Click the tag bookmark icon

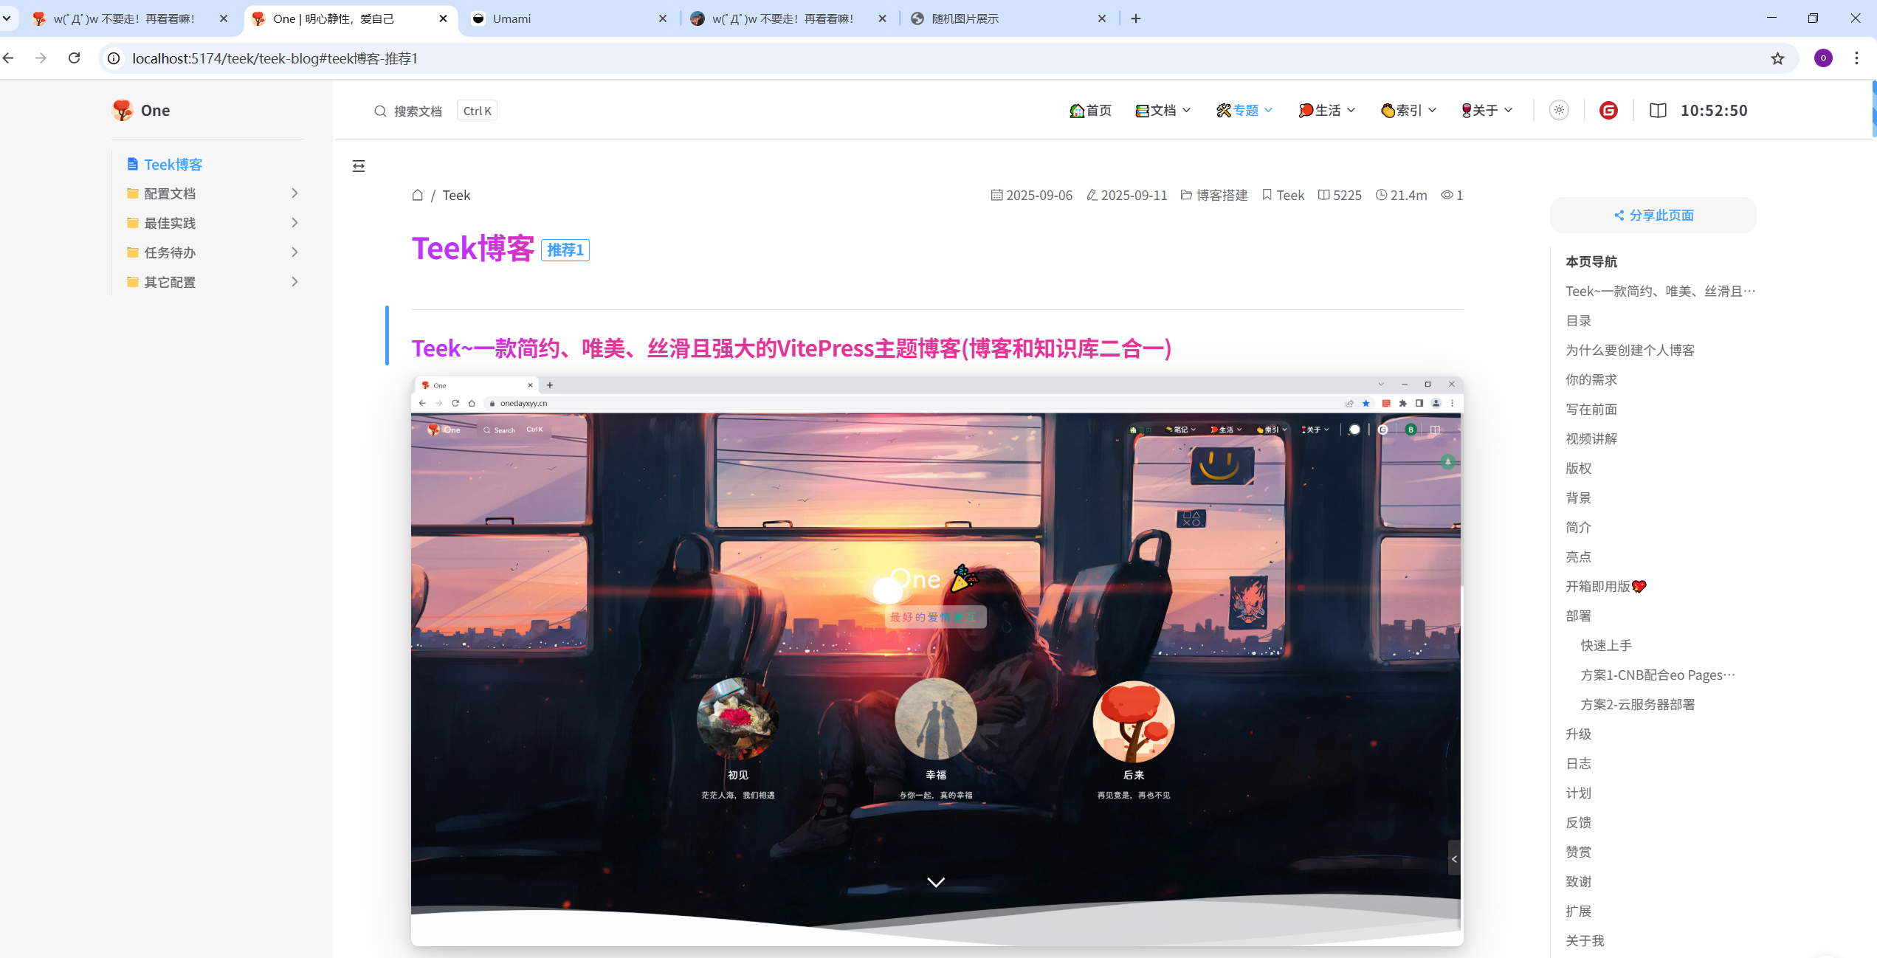click(x=1267, y=195)
